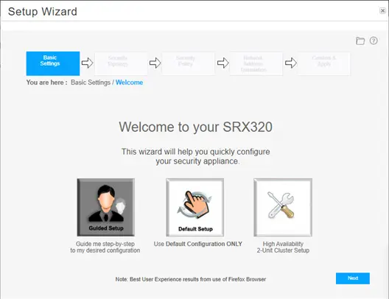The width and height of the screenshot is (389, 299).
Task: Click the 'Welcome to your SRX320' heading
Action: pos(196,127)
